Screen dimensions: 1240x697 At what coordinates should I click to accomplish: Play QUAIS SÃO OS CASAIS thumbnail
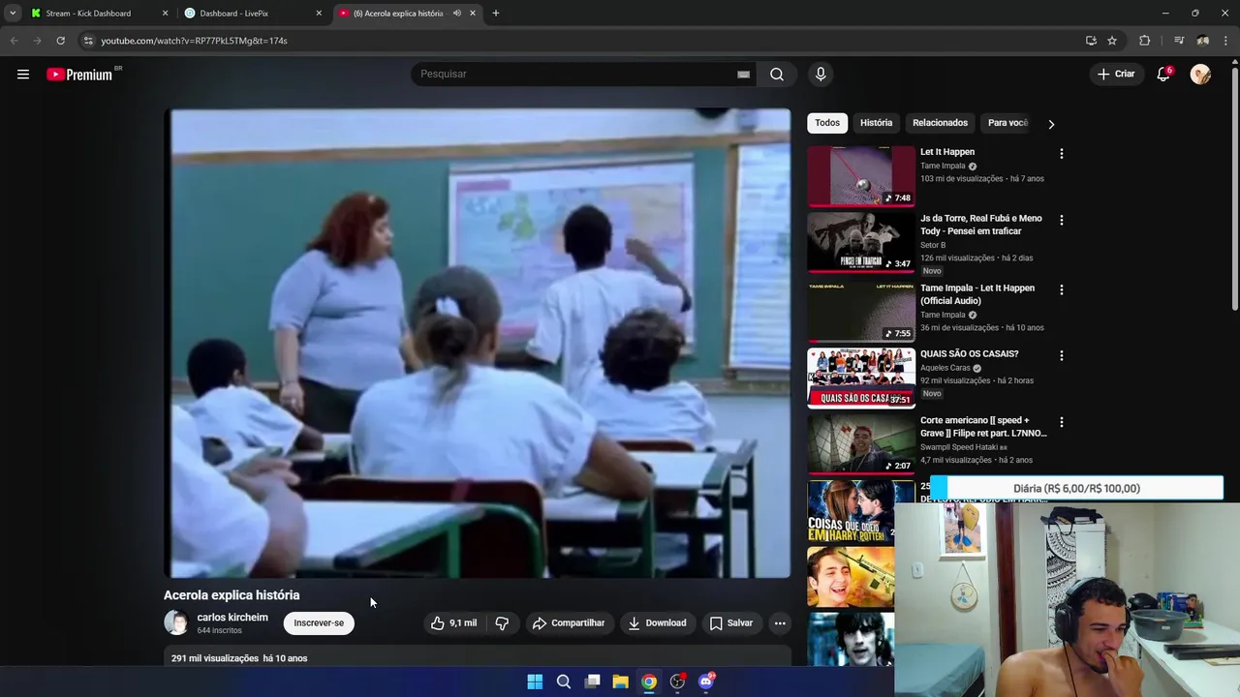pos(861,379)
